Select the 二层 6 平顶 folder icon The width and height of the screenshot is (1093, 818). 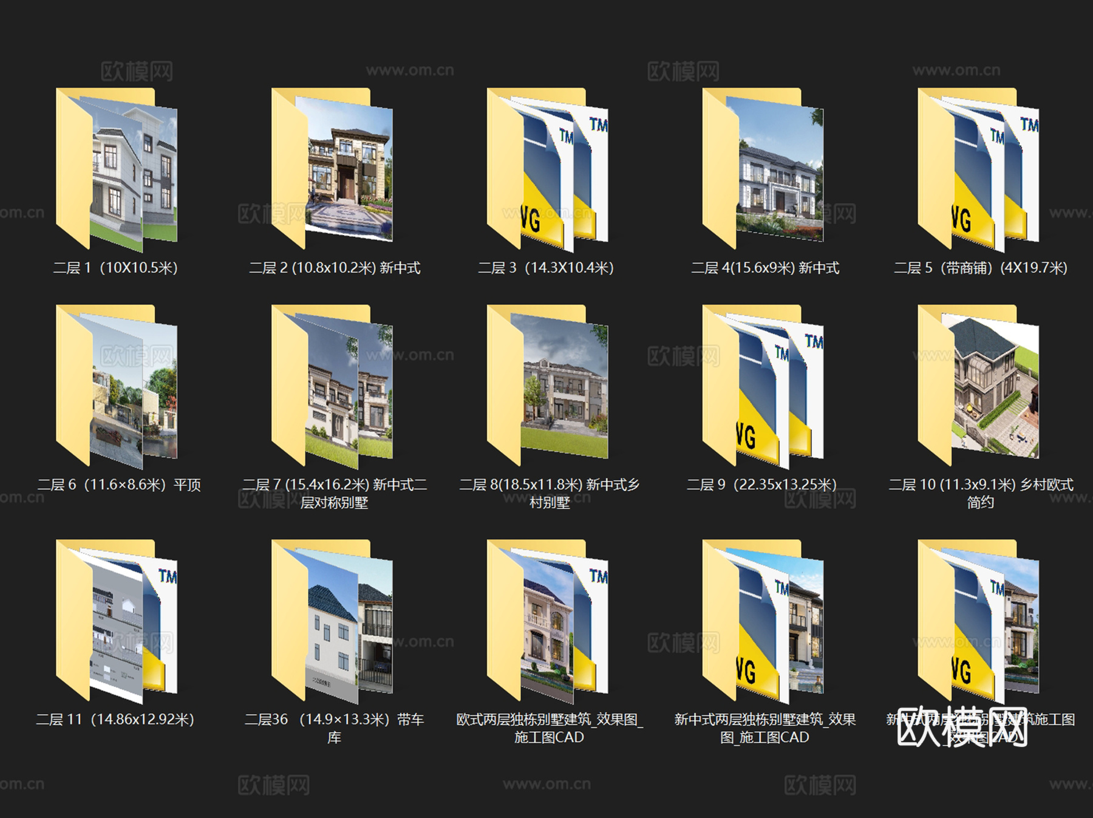[117, 386]
